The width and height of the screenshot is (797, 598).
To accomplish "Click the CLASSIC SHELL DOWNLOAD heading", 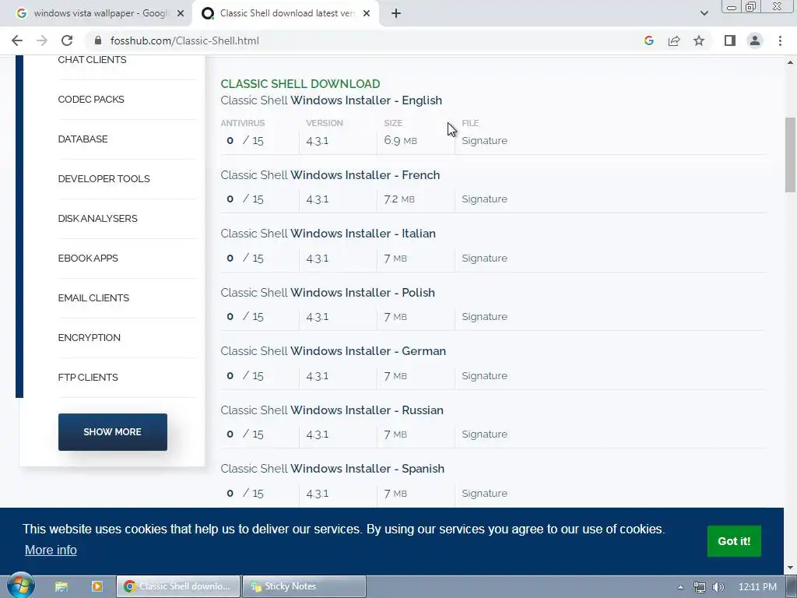I will [x=300, y=84].
